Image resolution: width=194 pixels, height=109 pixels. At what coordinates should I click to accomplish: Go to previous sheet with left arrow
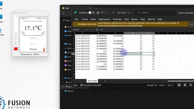[75, 81]
